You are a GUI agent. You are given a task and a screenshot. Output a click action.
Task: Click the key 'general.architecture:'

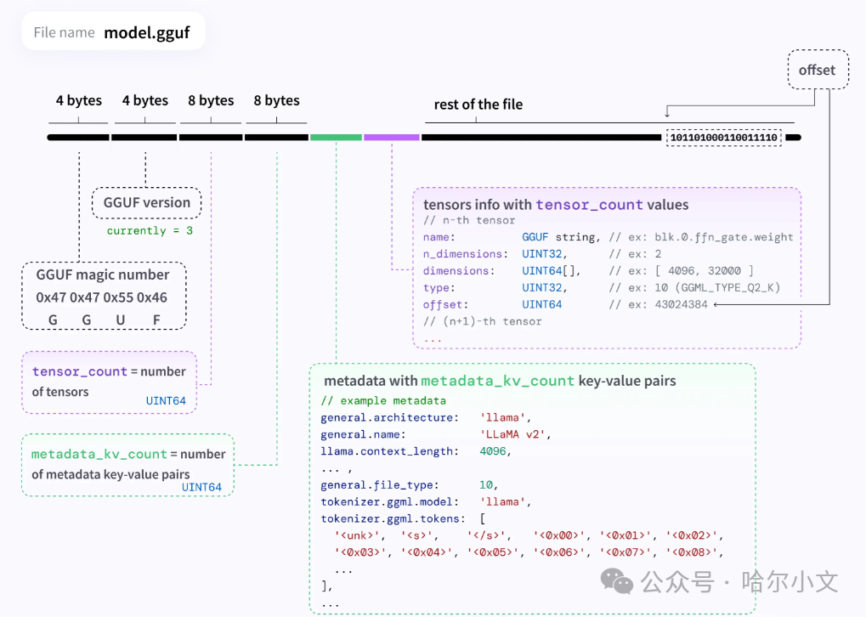point(390,417)
